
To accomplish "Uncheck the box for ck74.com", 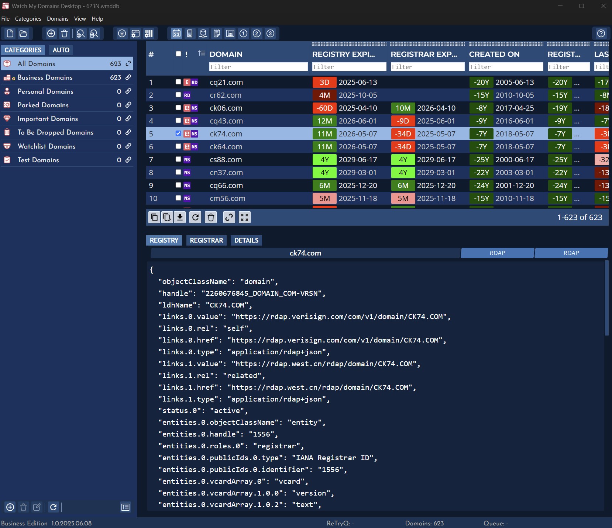I will [178, 133].
